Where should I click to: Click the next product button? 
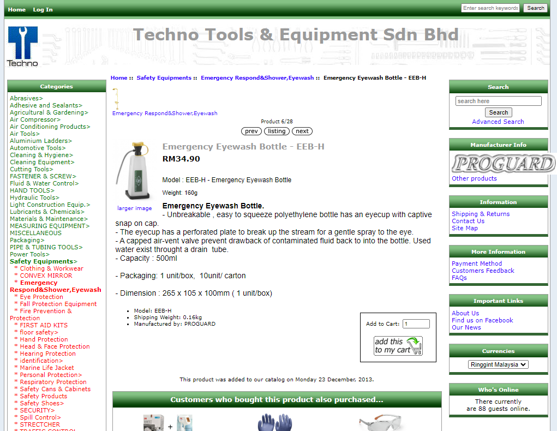302,131
